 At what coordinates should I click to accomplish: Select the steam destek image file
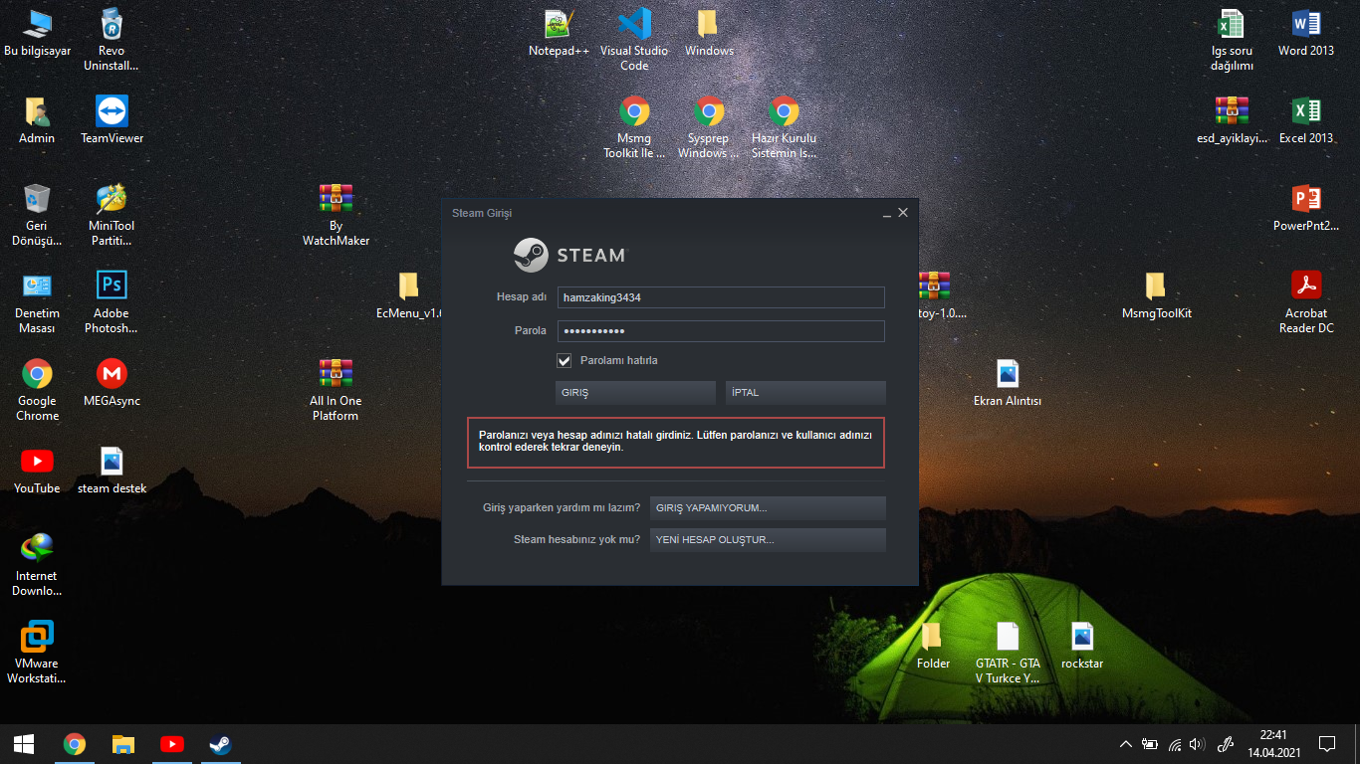(x=112, y=471)
